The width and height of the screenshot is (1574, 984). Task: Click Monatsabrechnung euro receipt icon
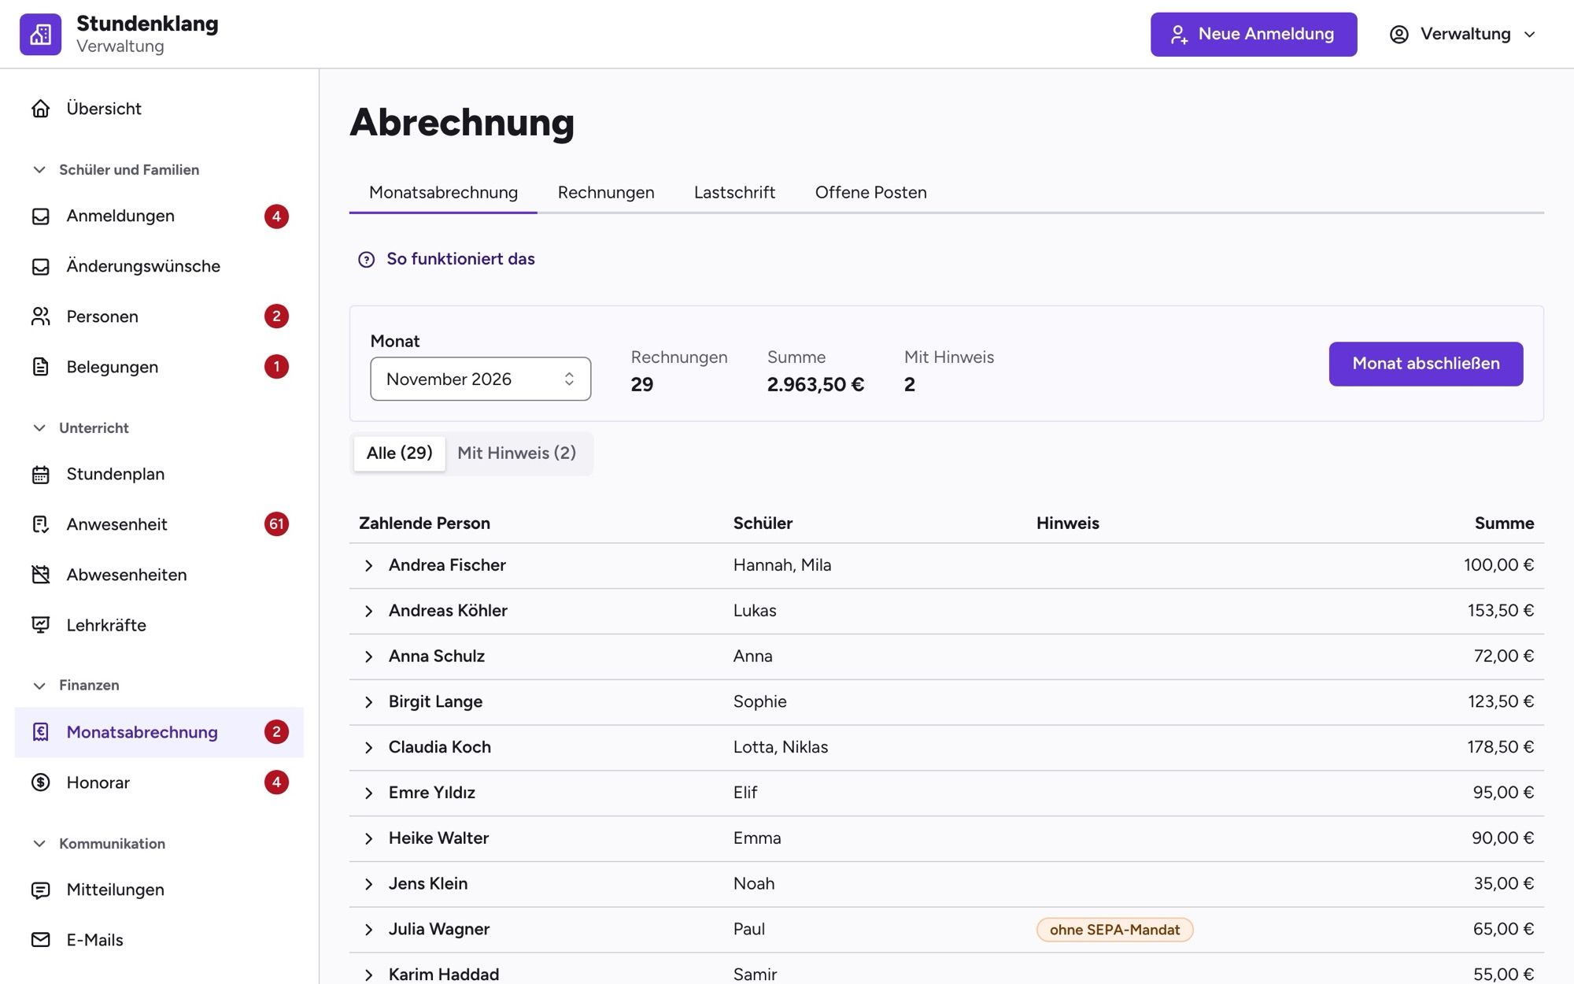pos(40,732)
